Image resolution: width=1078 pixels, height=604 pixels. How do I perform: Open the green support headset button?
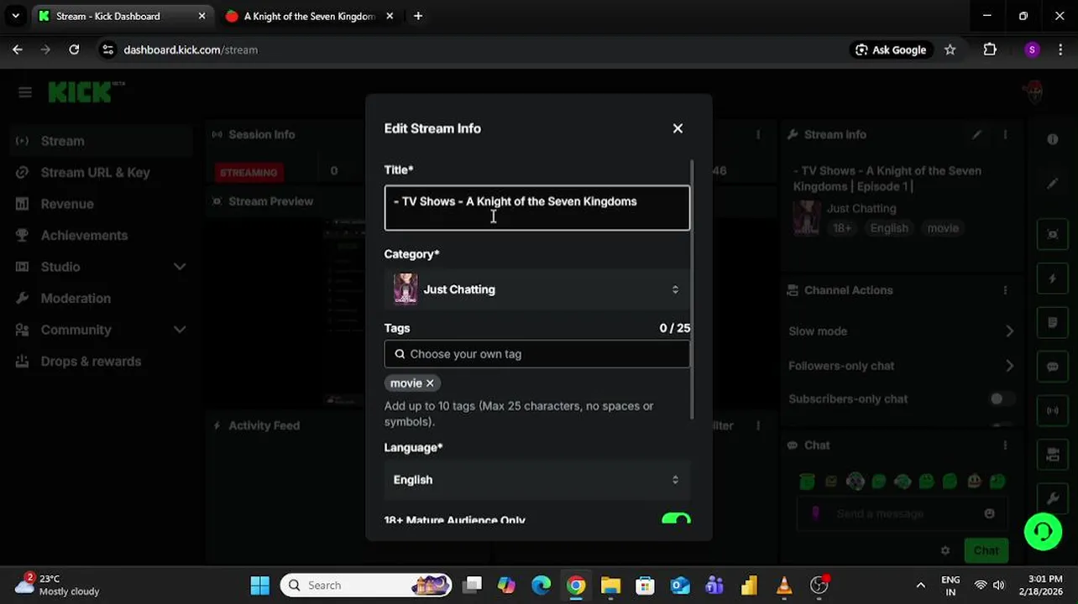(x=1043, y=532)
